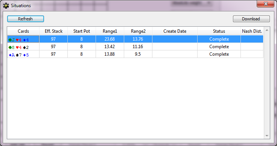Screen dimensions: 277x146
Task: Sort by the Cards column header
Action: 23,31
